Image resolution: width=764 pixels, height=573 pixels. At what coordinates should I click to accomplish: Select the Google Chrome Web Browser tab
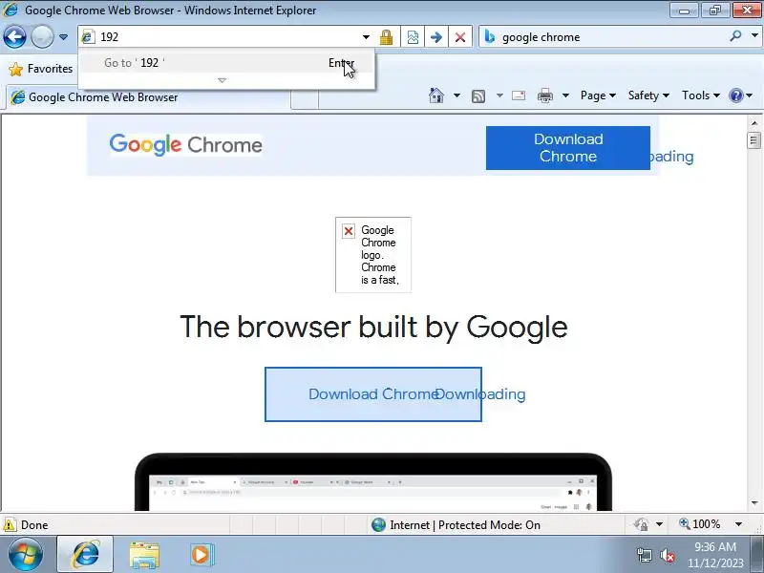[149, 97]
